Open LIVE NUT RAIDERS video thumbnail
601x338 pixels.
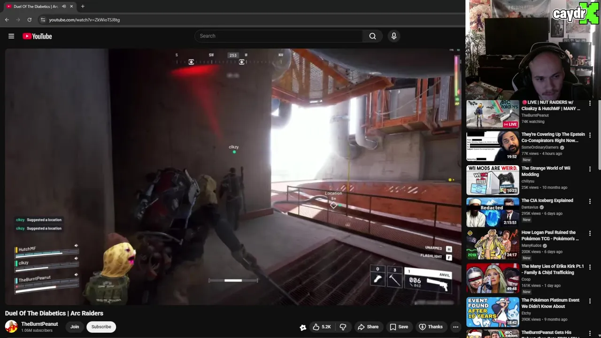[493, 114]
